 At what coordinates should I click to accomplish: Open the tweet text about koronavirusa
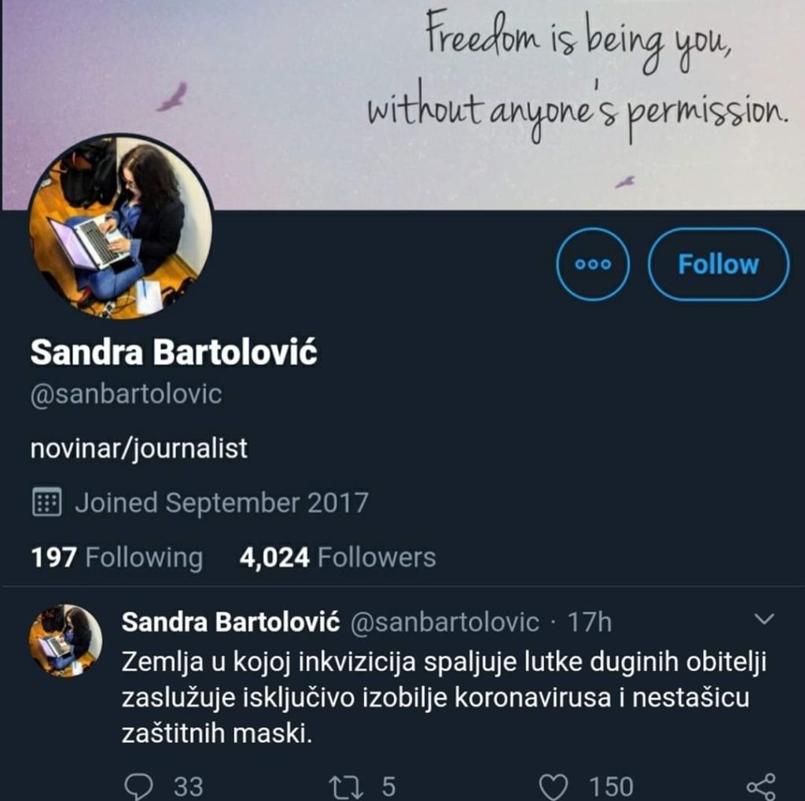point(444,697)
